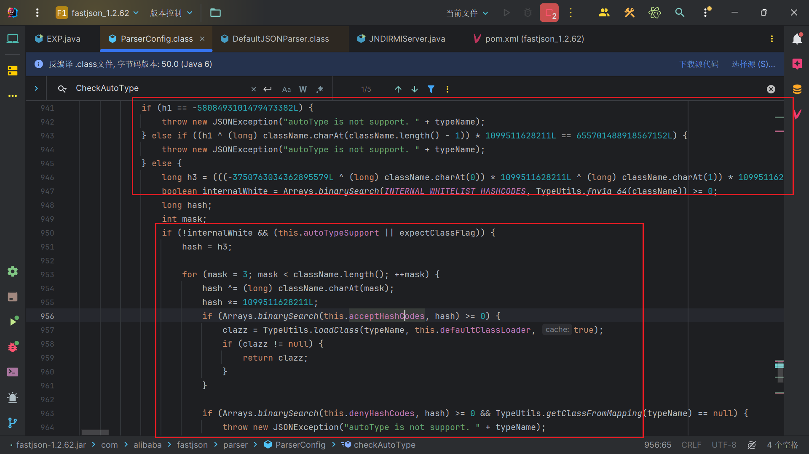Switch to the EXP.java tab
Image resolution: width=809 pixels, height=454 pixels.
click(x=58, y=39)
